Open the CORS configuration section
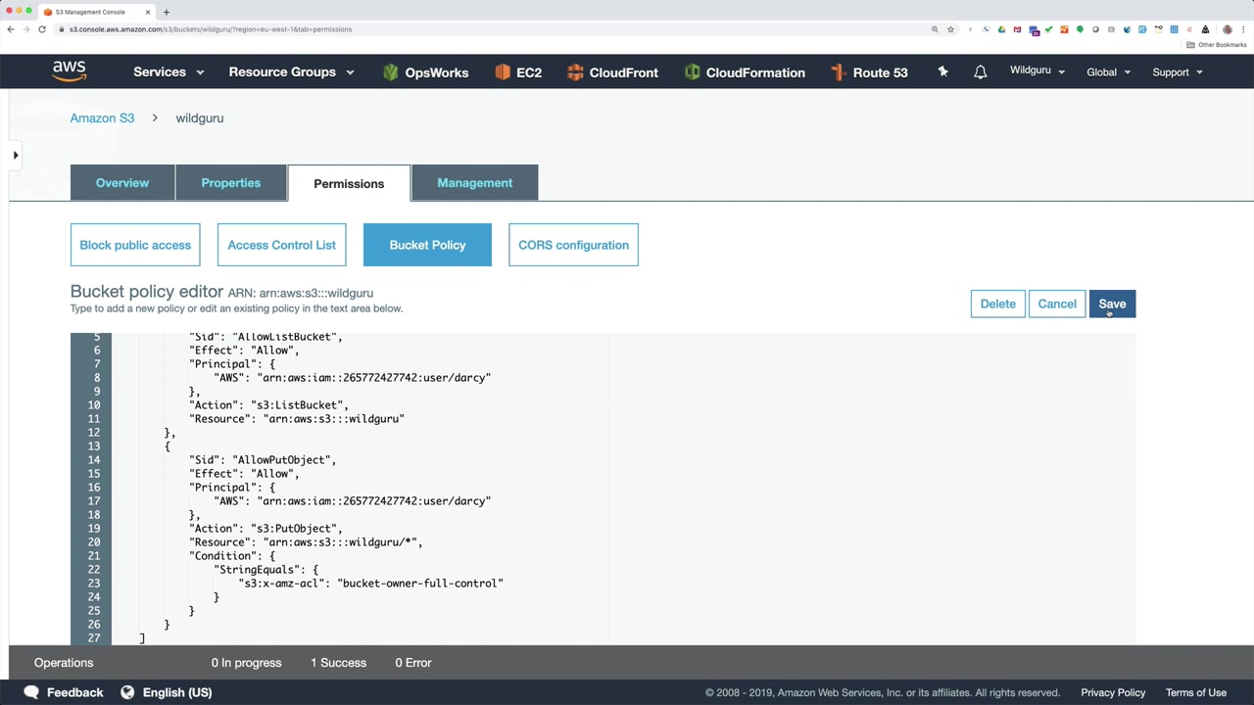The image size is (1254, 705). pos(574,245)
